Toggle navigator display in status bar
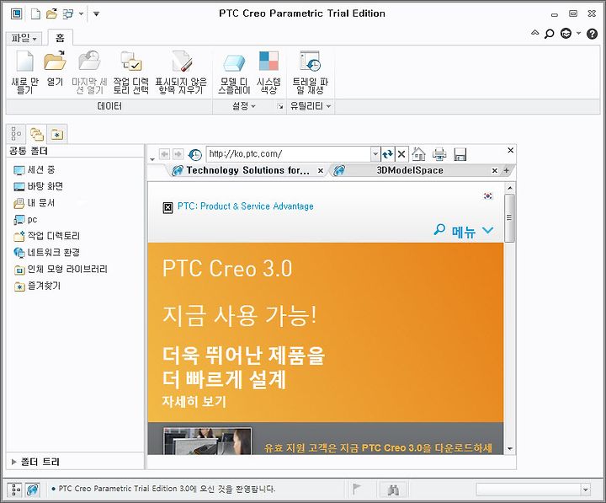Viewport: 606px width, 503px height. (16, 490)
